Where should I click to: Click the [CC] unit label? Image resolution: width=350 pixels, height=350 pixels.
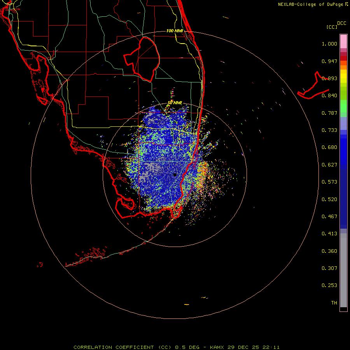(x=332, y=27)
